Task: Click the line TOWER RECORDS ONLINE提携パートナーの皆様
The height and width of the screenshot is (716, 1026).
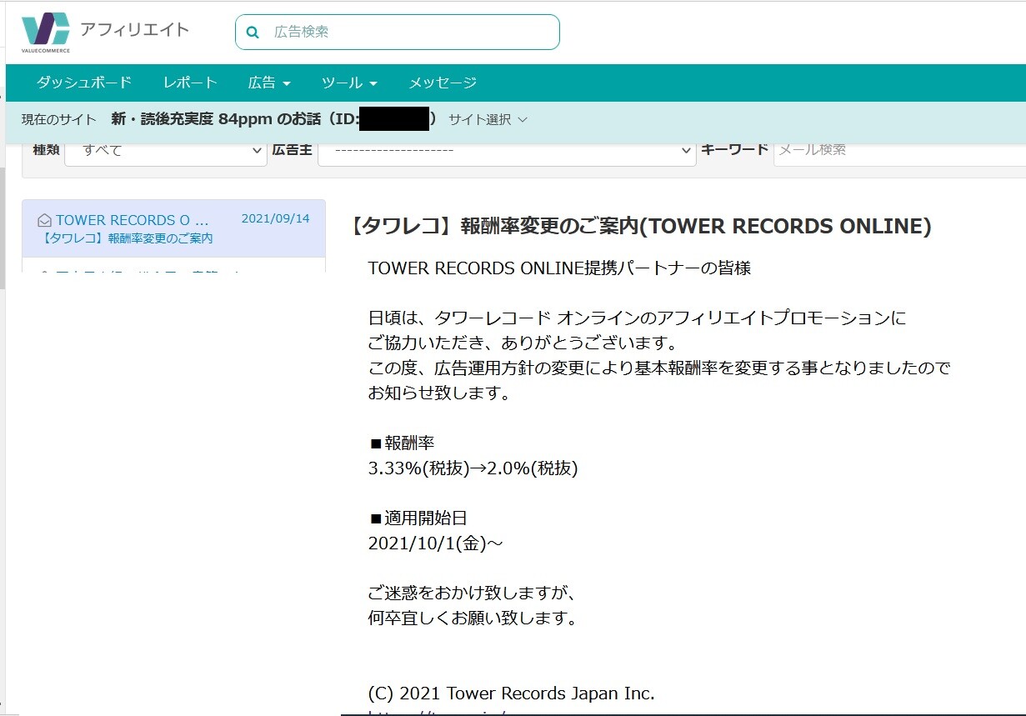Action: coord(559,268)
